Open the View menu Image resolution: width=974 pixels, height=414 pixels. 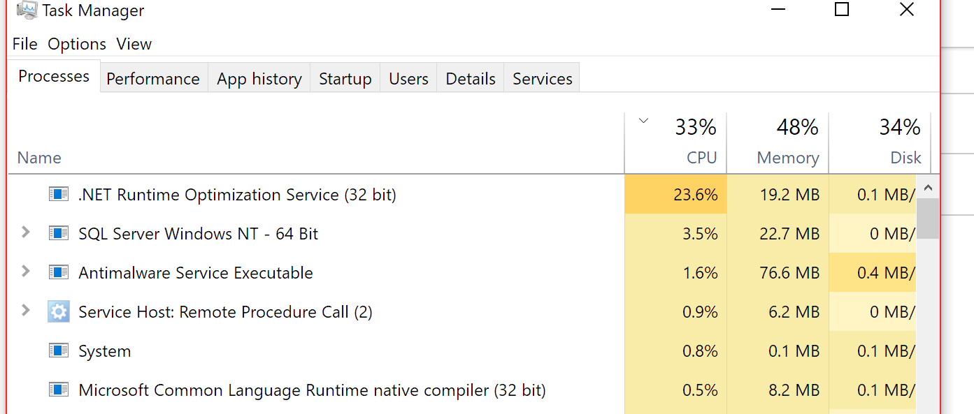pos(134,44)
